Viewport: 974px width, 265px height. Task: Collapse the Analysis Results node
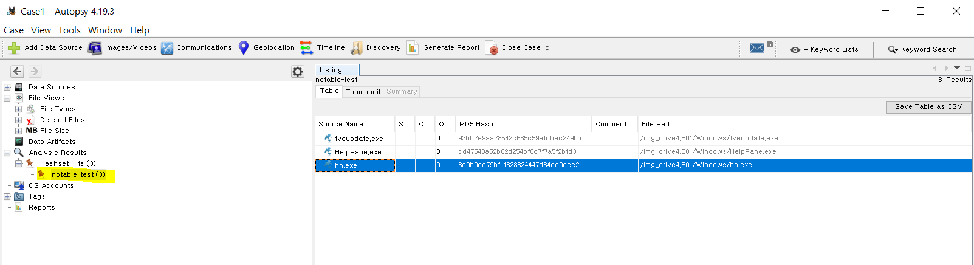pos(7,153)
